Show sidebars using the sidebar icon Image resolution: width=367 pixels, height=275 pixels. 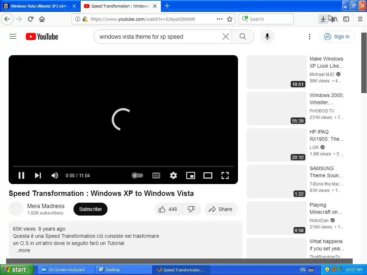pos(346,19)
